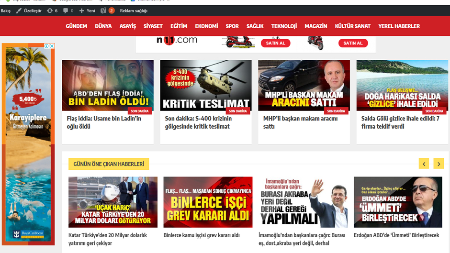Click the updates icon showing 6
The width and height of the screenshot is (450, 253).
click(52, 11)
